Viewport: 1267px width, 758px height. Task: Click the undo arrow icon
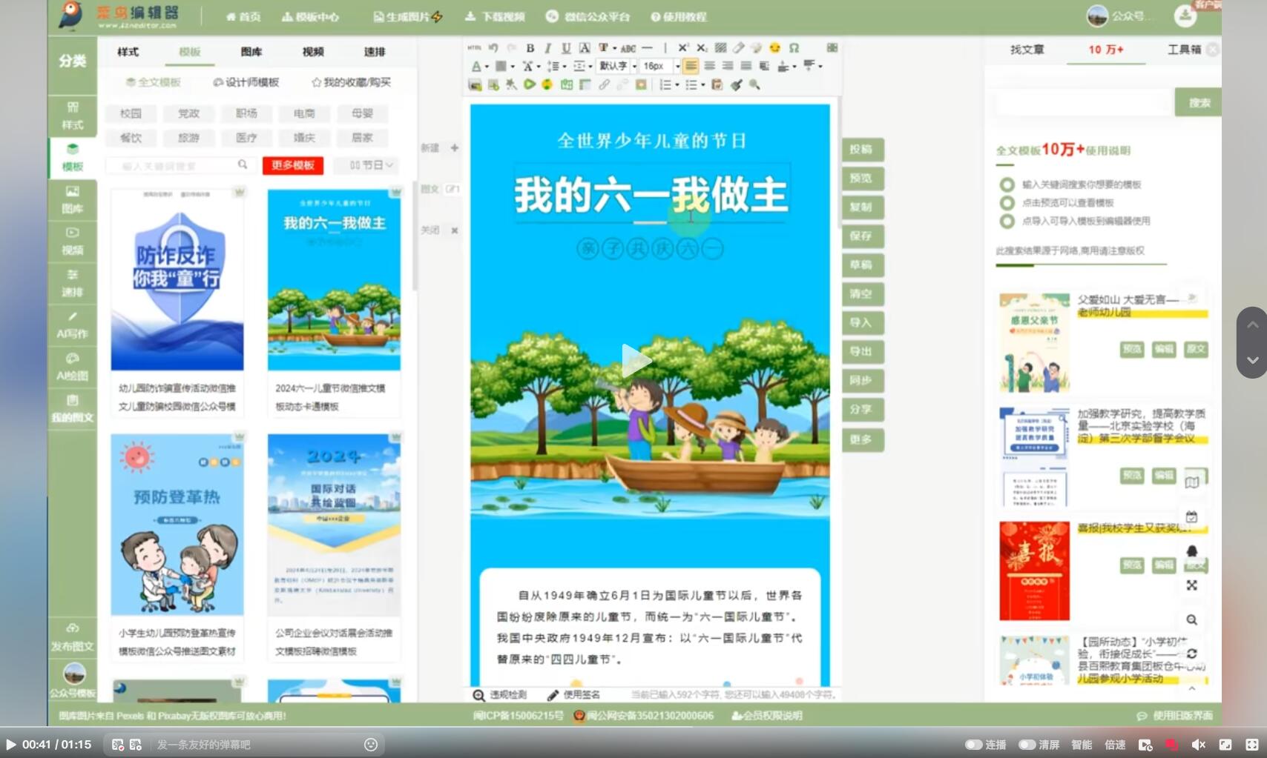[493, 48]
